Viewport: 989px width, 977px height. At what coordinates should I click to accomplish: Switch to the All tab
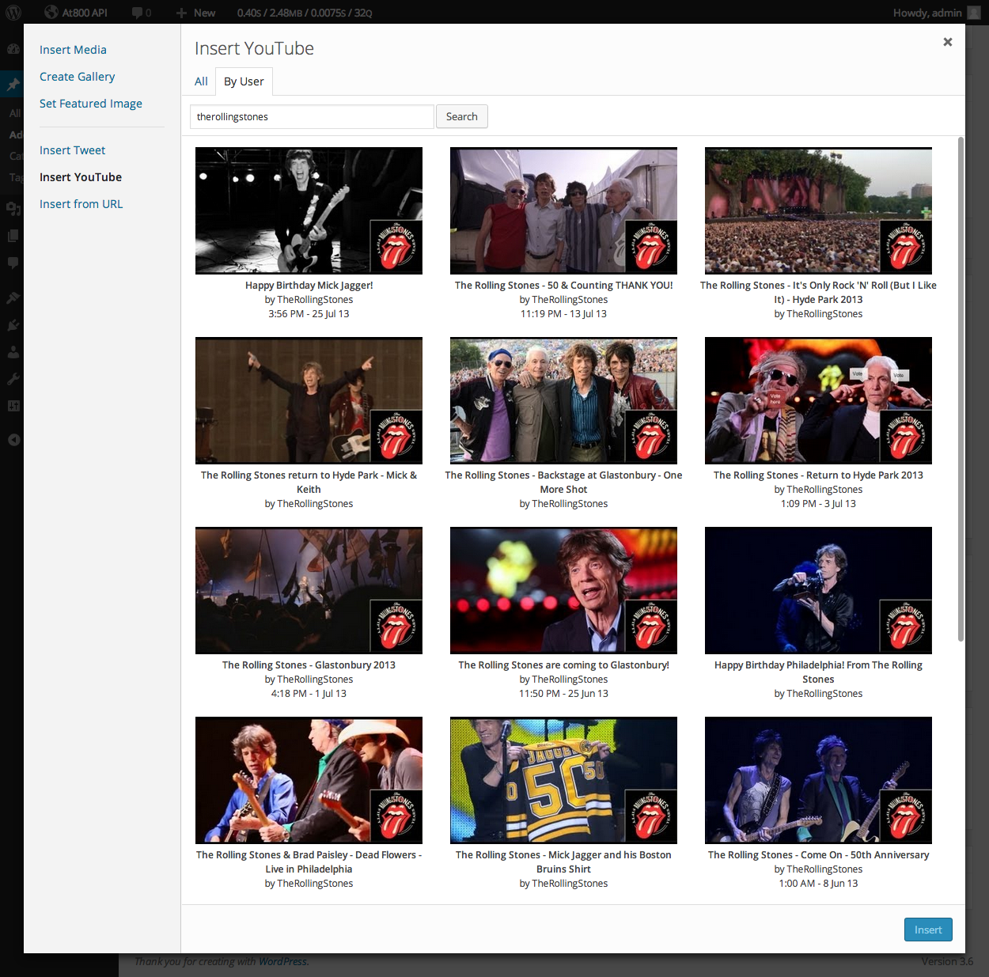(201, 81)
